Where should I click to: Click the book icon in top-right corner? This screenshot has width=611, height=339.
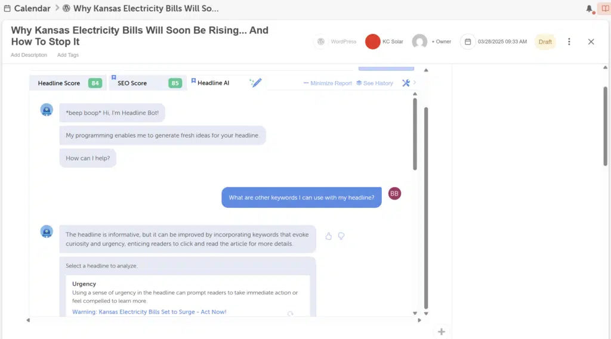[x=603, y=9]
